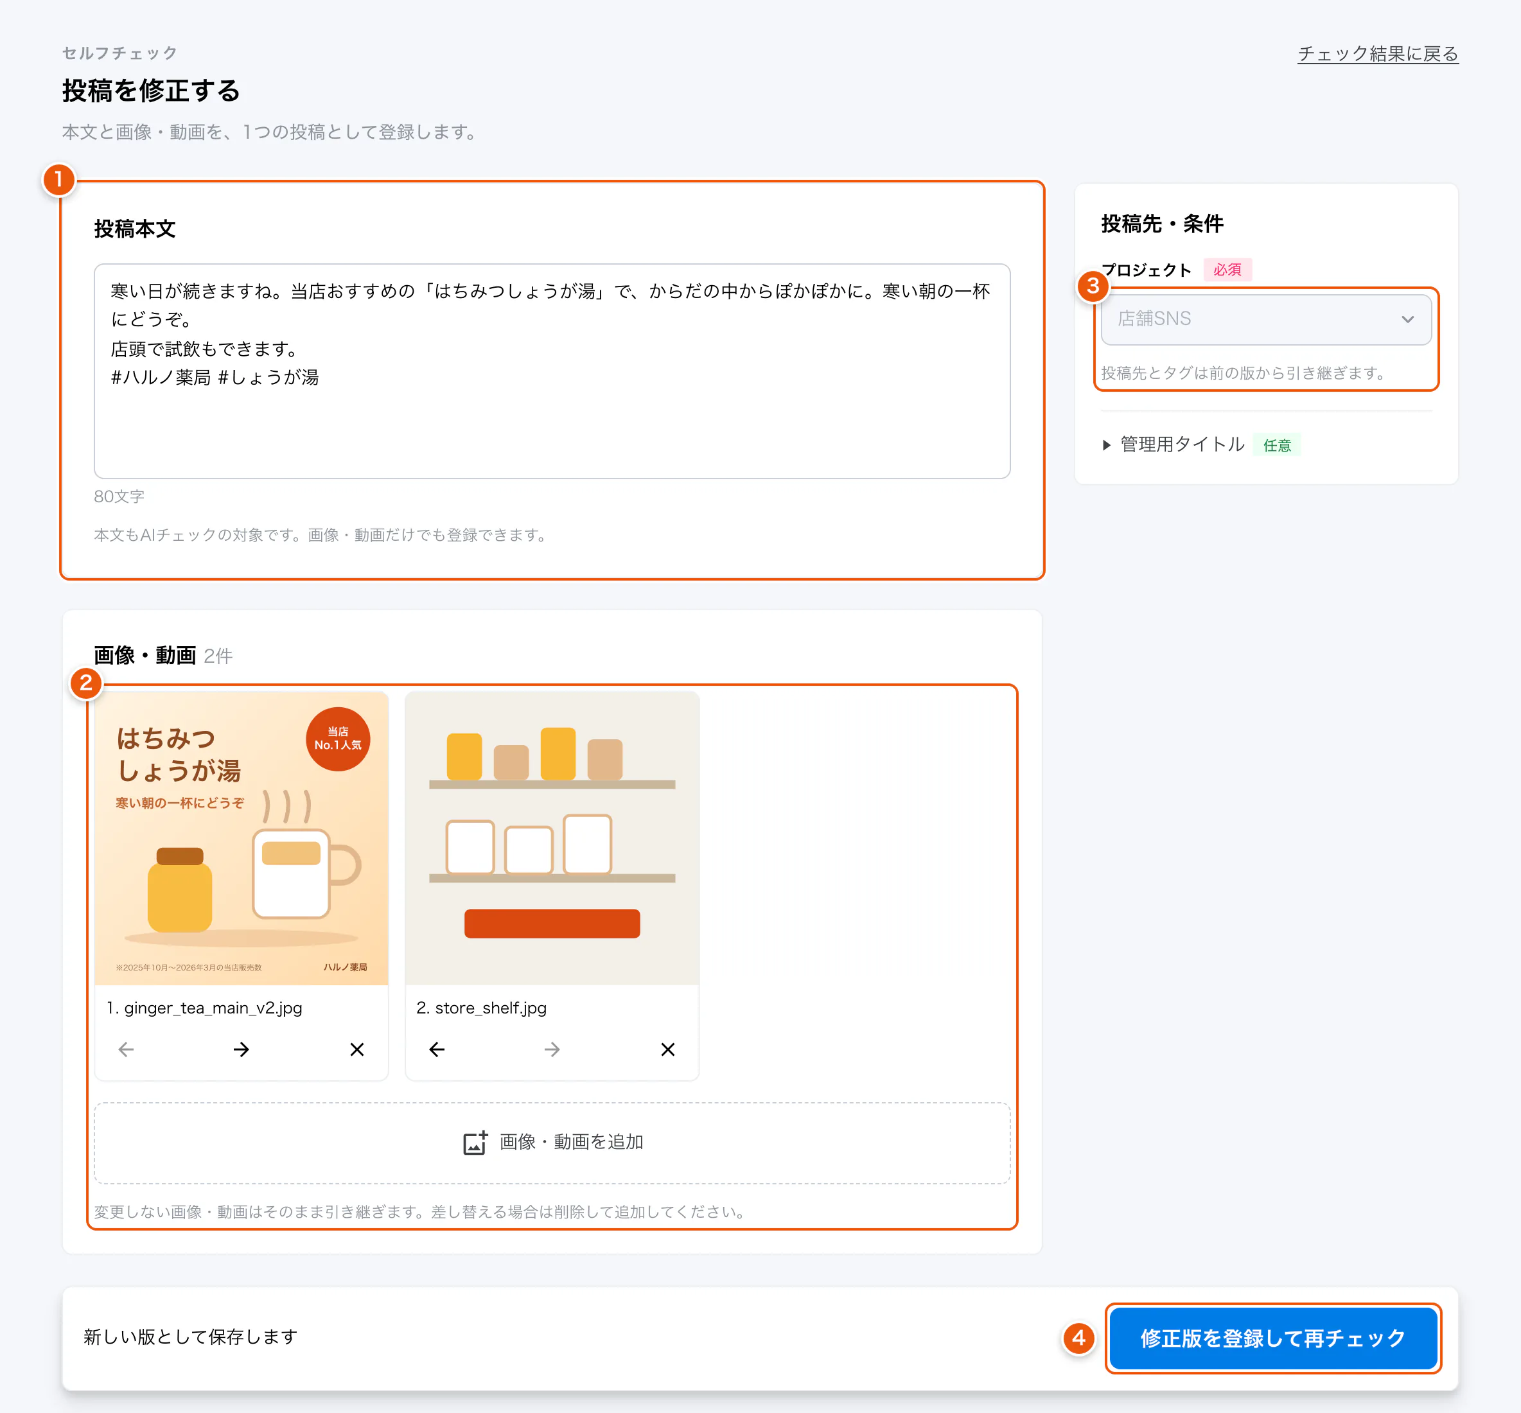The height and width of the screenshot is (1413, 1521).
Task: Click the 80文字 character count
Action: coord(119,496)
